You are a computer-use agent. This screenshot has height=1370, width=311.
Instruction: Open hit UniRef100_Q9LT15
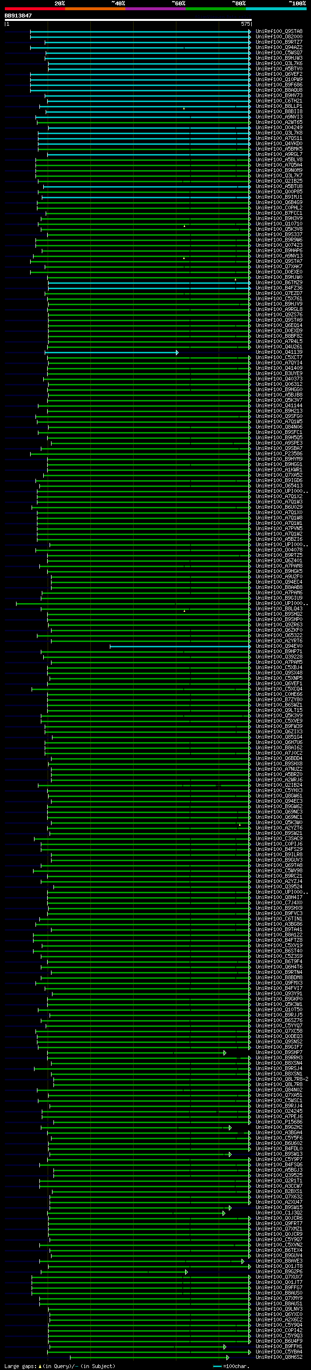278,711
